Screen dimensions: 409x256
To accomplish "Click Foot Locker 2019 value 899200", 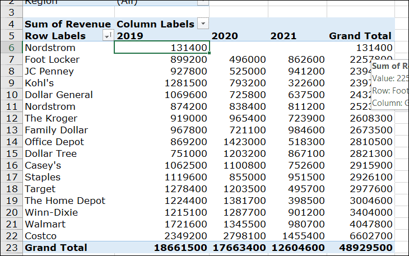I will coord(189,59).
